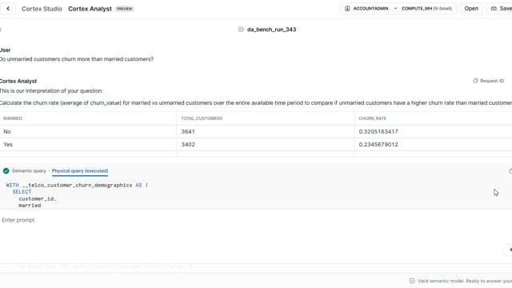Sort by the CHURN_RATE column header
512x288 pixels.
(x=372, y=118)
